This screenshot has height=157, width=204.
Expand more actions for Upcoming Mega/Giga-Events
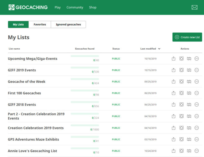point(197,59)
